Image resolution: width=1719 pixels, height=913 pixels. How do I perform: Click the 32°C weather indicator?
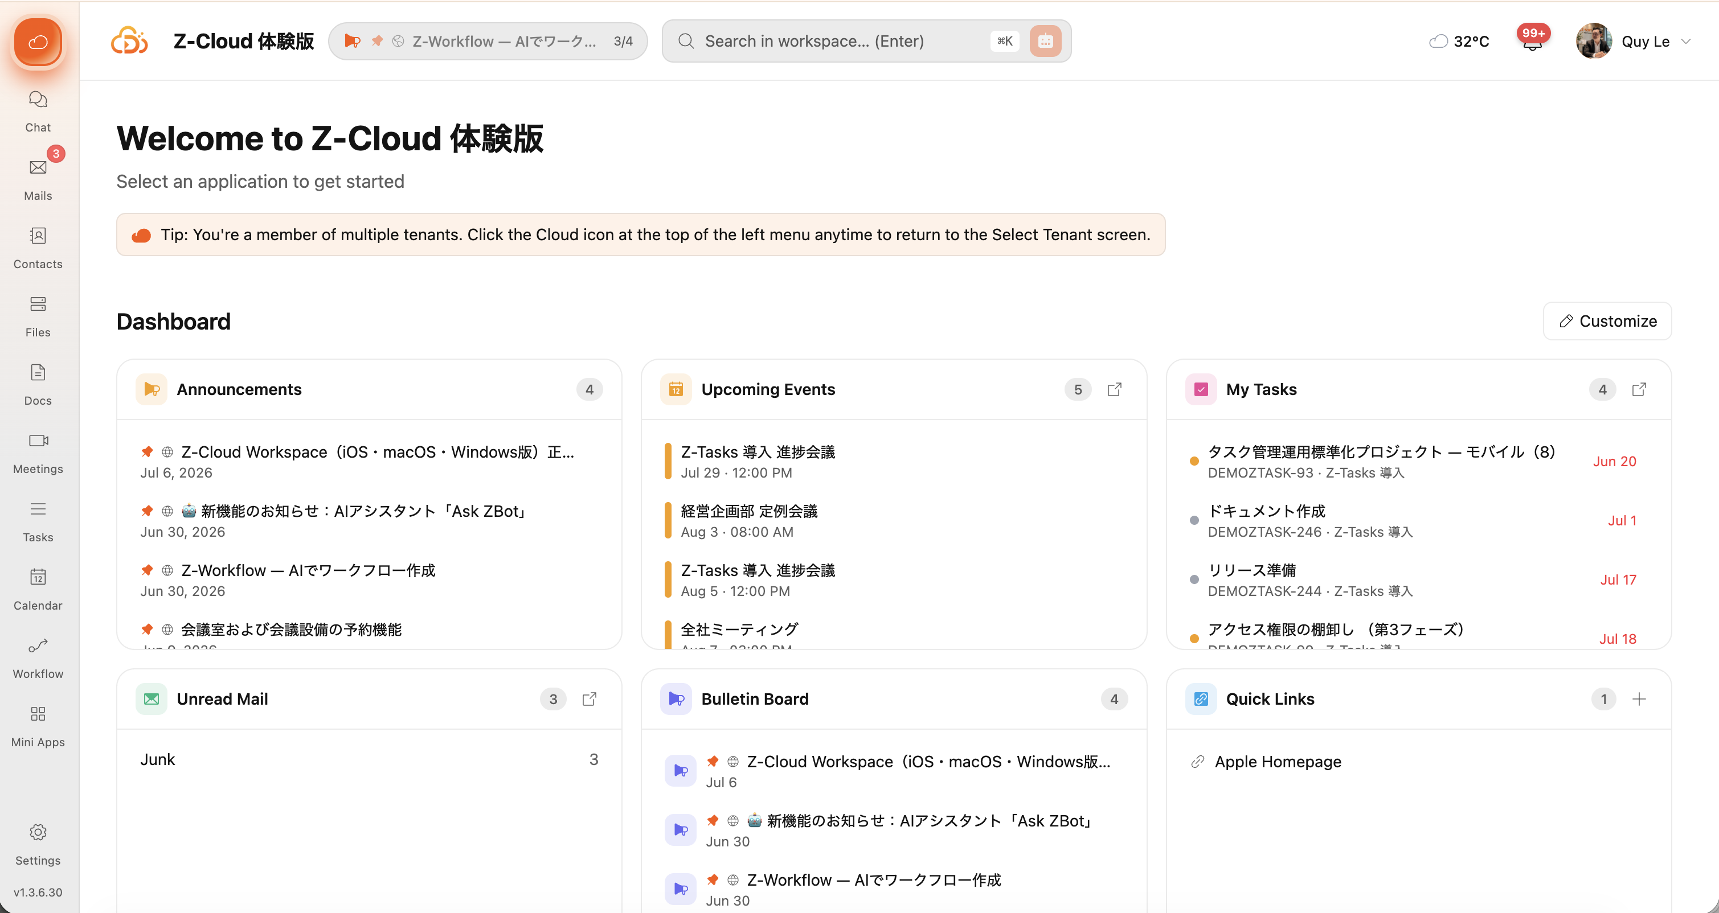click(1459, 42)
